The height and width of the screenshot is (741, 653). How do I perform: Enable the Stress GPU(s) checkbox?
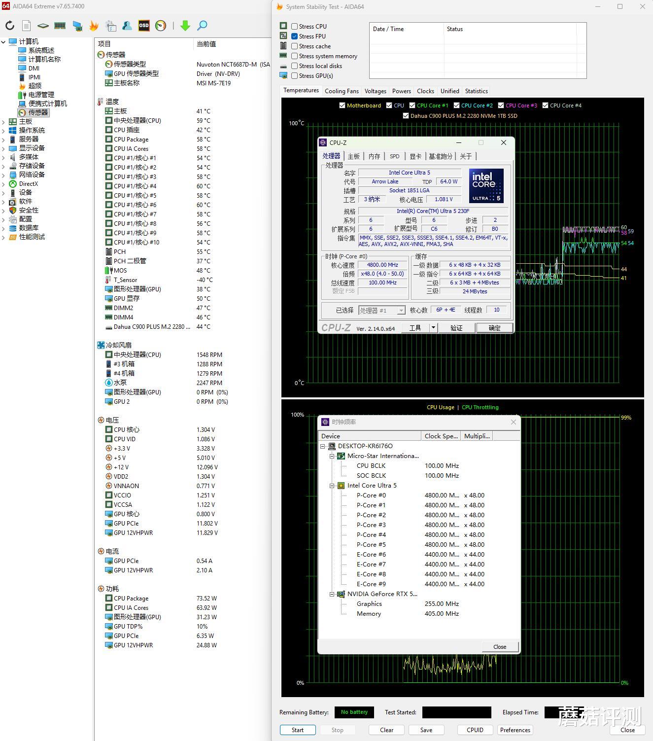(x=294, y=76)
